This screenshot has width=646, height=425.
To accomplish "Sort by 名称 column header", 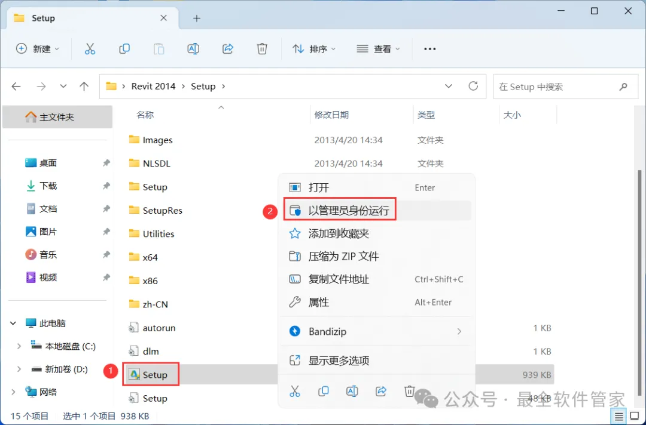I will coord(145,115).
